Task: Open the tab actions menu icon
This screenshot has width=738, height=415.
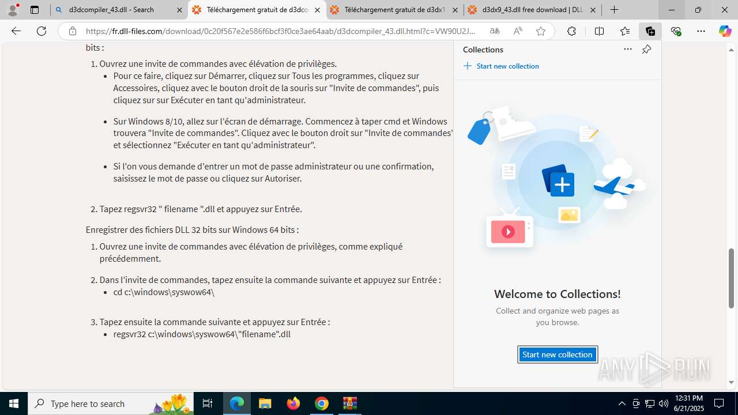Action: (x=35, y=10)
